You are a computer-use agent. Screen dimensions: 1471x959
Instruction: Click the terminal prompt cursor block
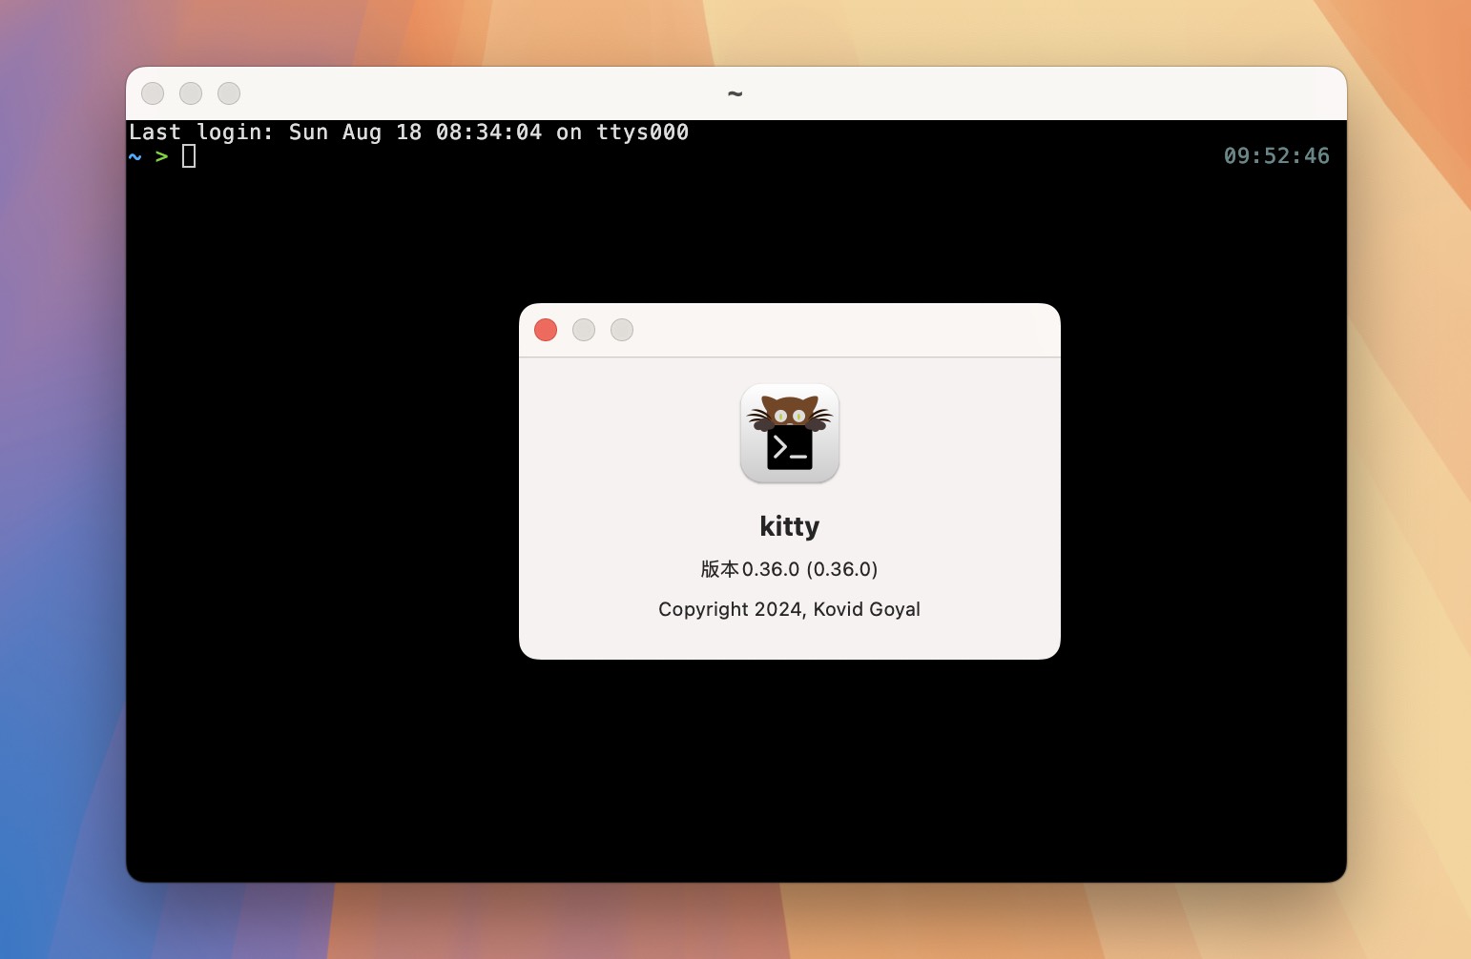(189, 156)
